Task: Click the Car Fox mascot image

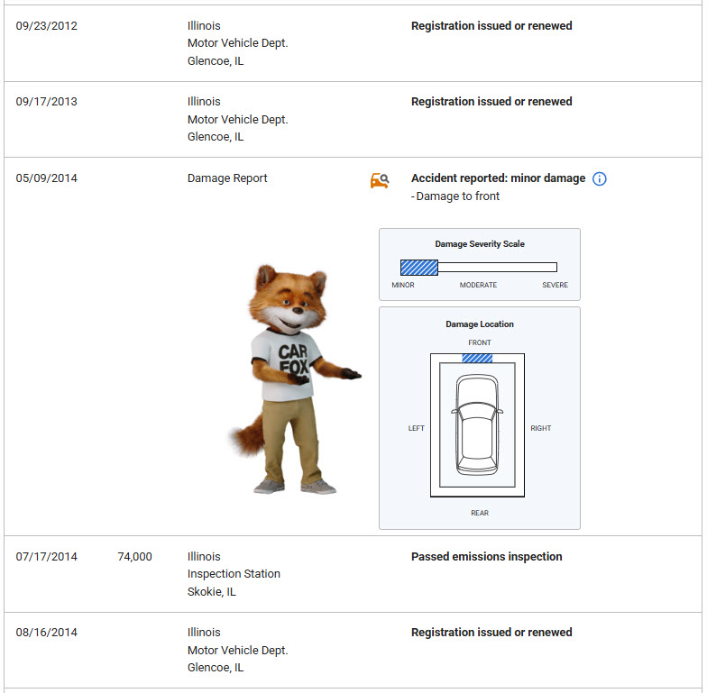Action: 296,379
